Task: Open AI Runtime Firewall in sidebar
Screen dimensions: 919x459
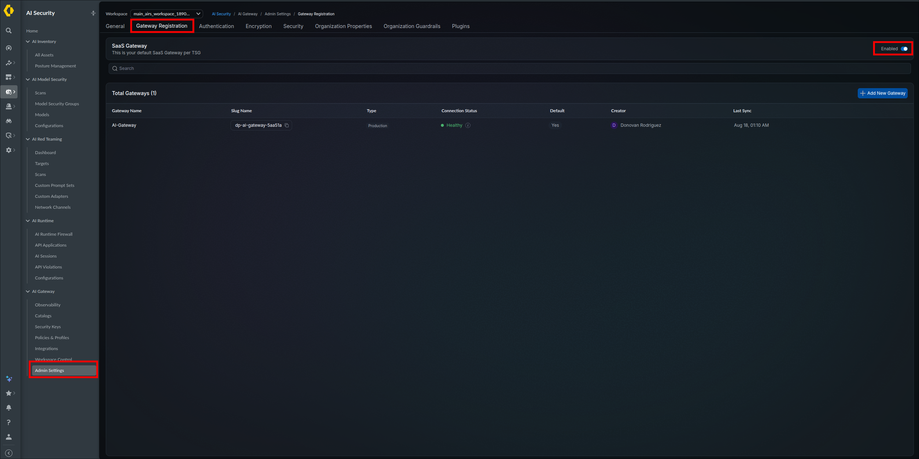Action: (54, 235)
